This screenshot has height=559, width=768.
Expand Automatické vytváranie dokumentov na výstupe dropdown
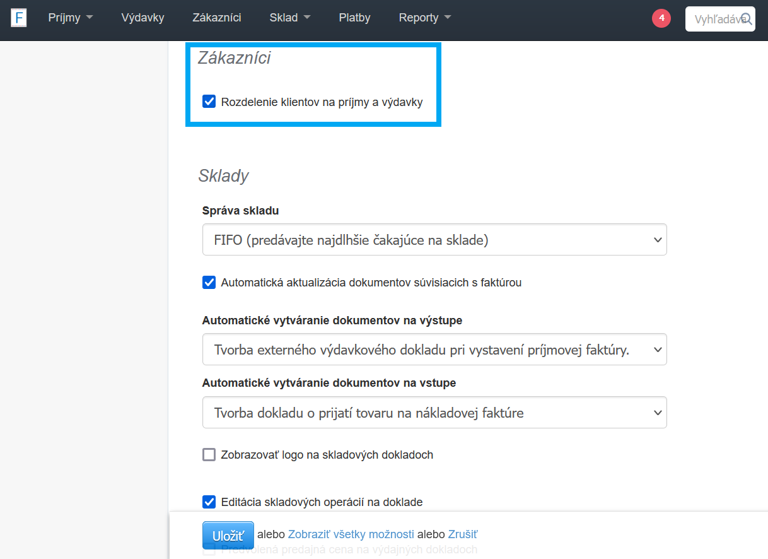click(x=434, y=350)
